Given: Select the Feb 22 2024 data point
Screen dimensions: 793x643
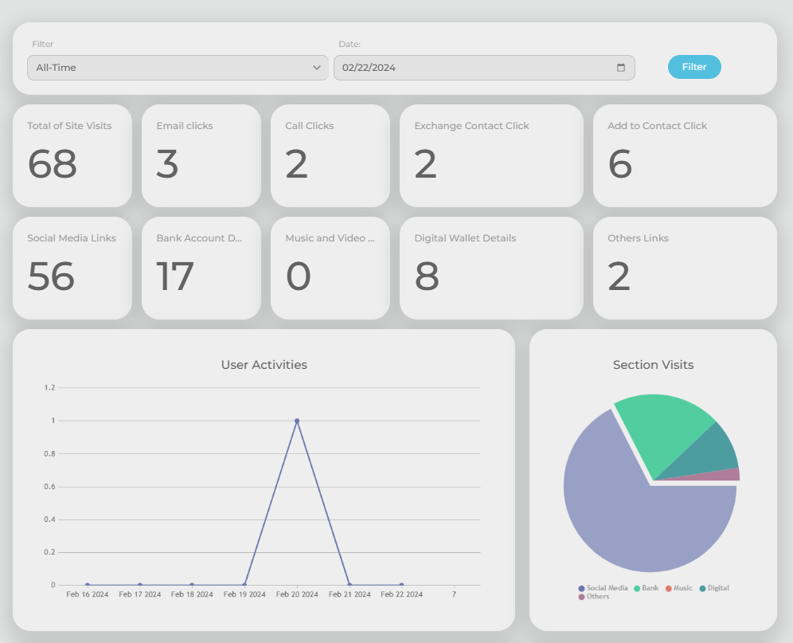Looking at the screenshot, I should (401, 585).
